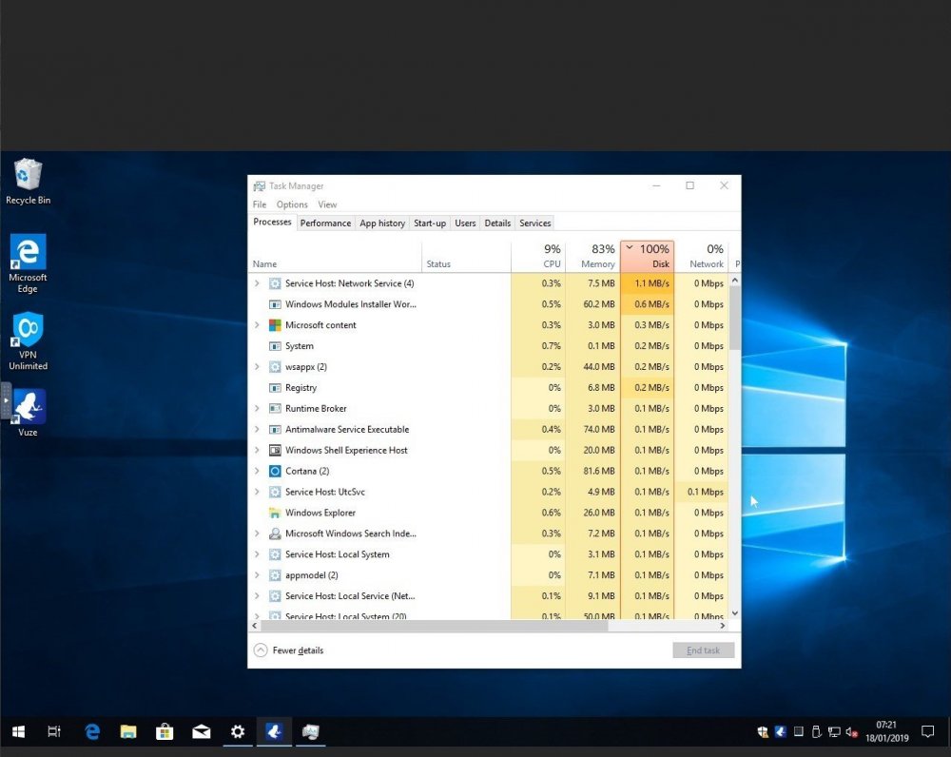Screen dimensions: 951x757
Task: Expand Service Host: UtcSvc row
Action: click(257, 492)
